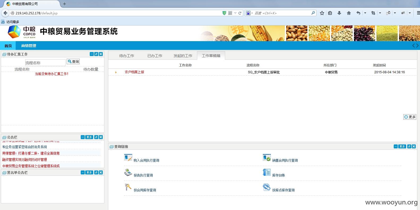Open 销售合同执行查询 icon

point(267,158)
